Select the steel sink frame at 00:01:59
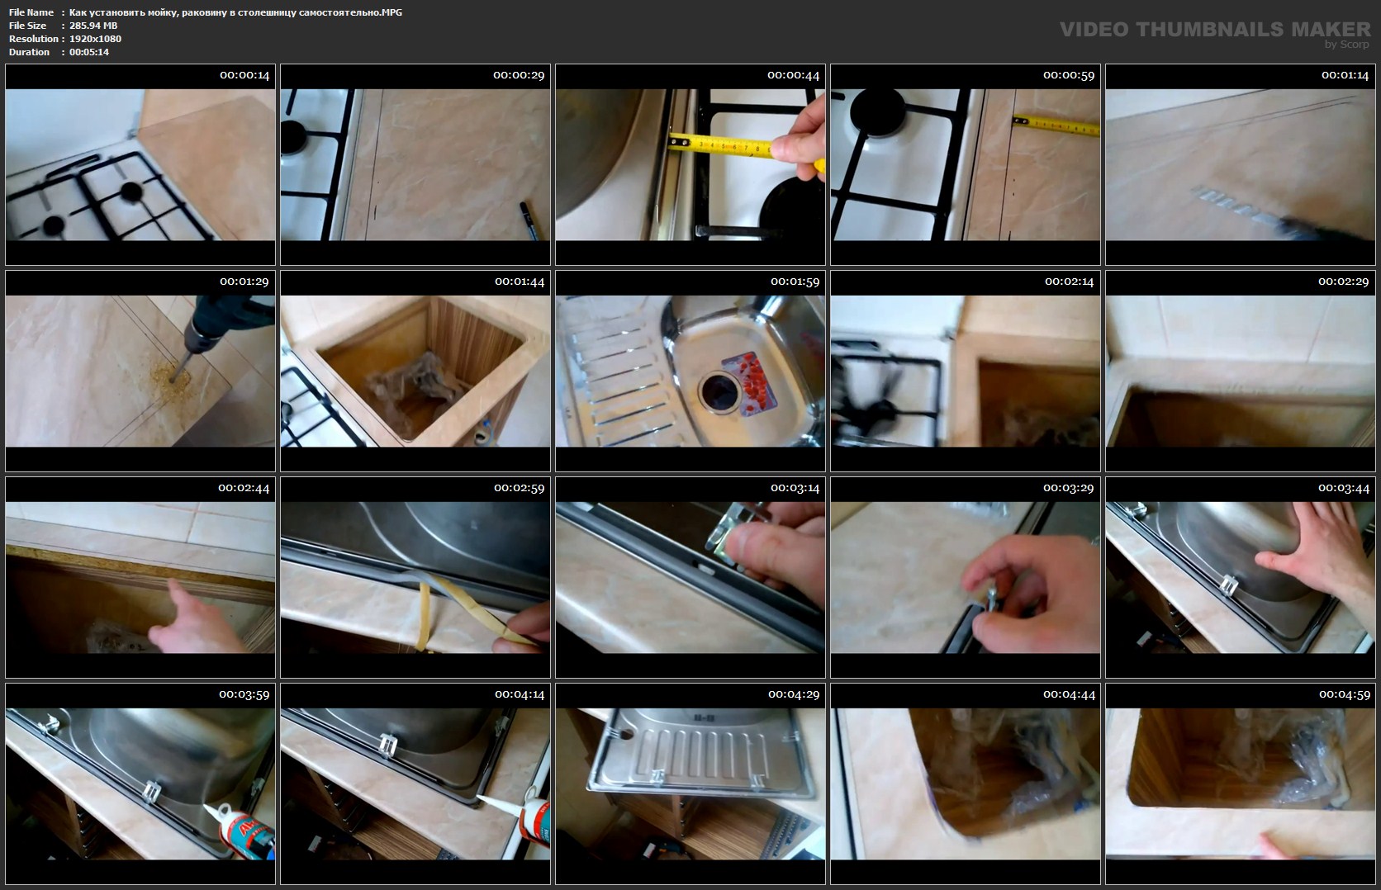 pyautogui.click(x=690, y=372)
